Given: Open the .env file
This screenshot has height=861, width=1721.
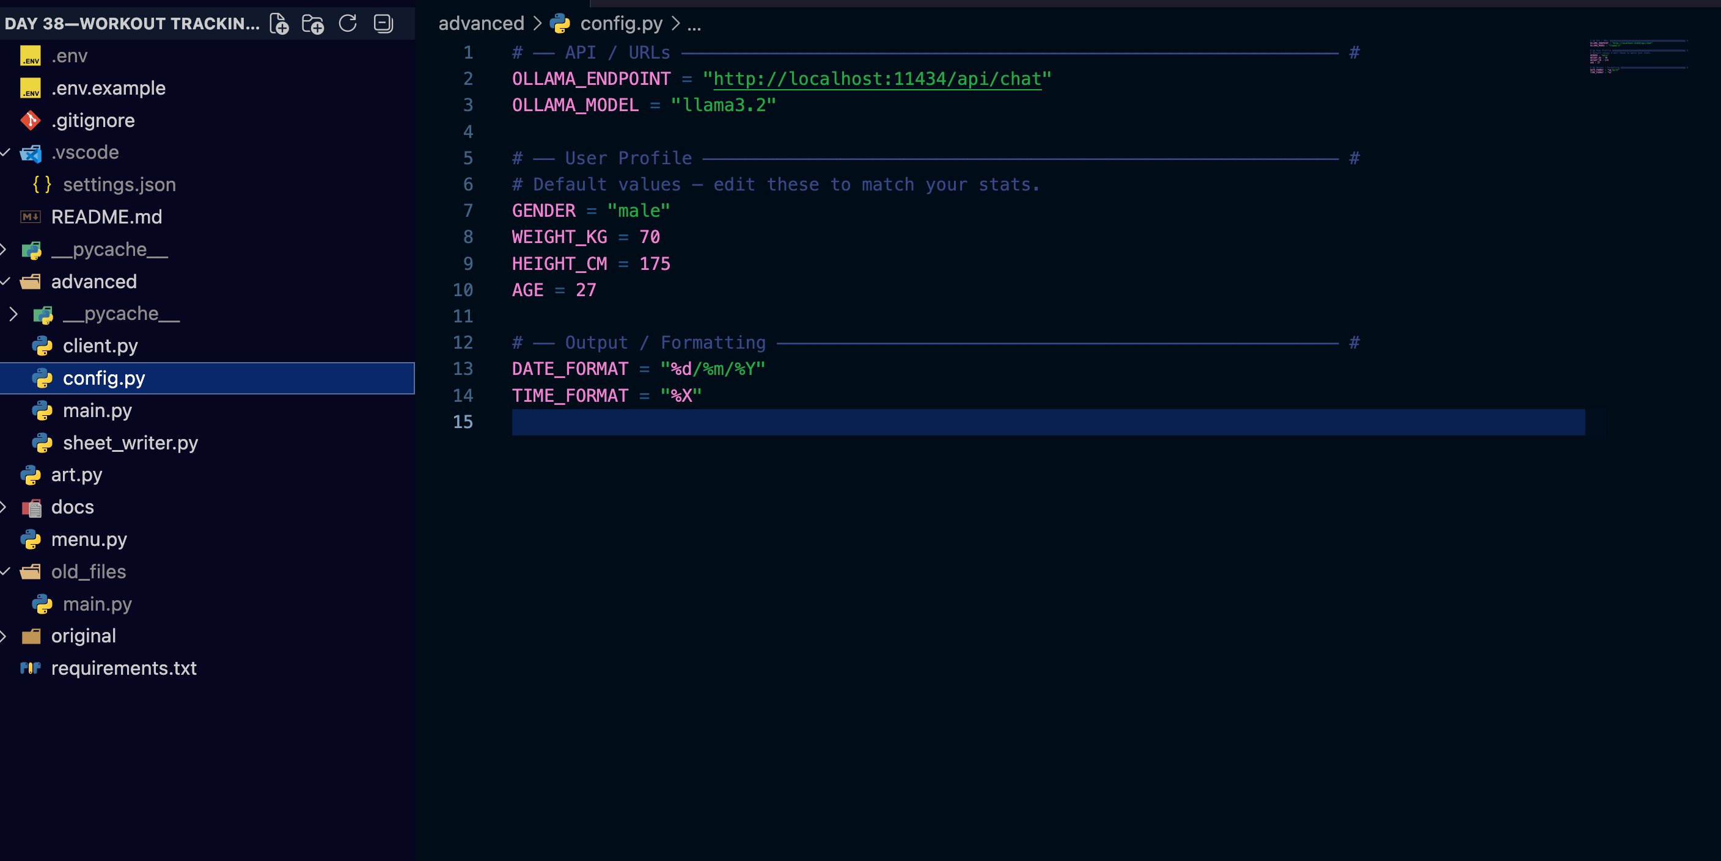Looking at the screenshot, I should [207, 56].
